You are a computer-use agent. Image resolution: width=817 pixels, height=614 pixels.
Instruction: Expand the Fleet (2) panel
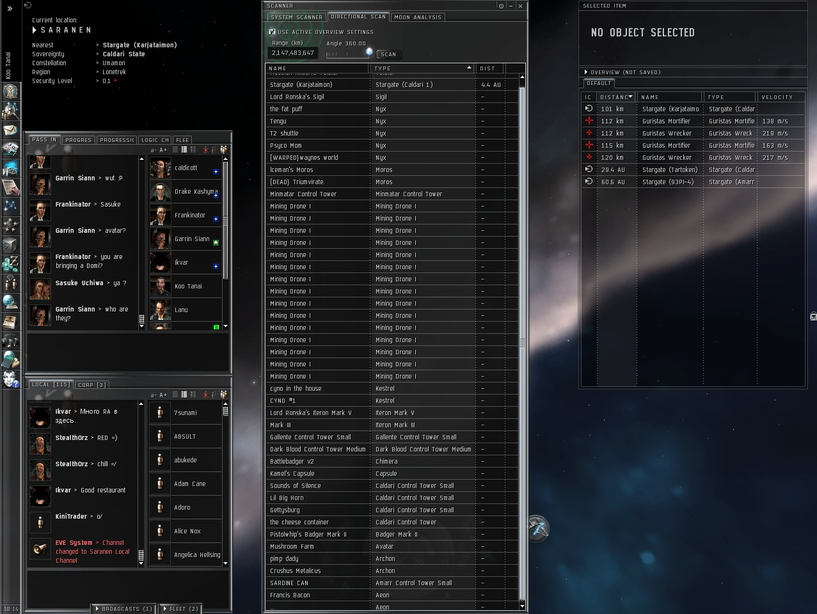pos(180,609)
